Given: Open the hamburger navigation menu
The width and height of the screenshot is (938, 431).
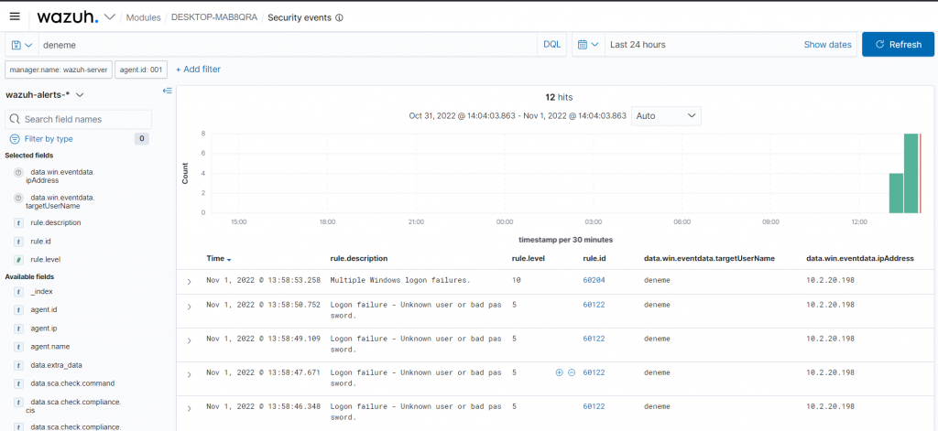Looking at the screenshot, I should [15, 16].
